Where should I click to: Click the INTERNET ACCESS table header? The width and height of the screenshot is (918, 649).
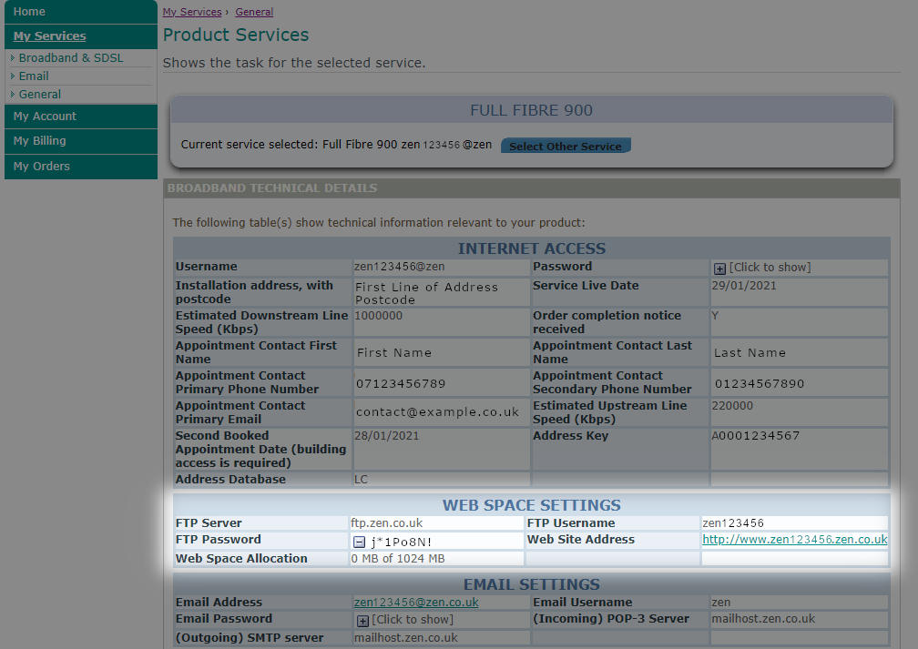(x=531, y=248)
